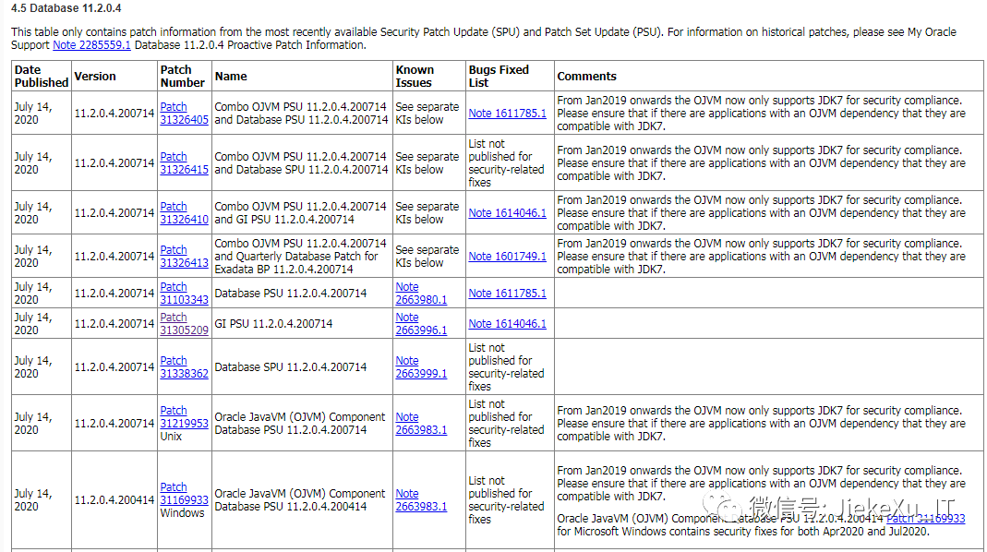Open Note 1601749.1 bugs fixed link
Image resolution: width=987 pixels, height=552 pixels.
tap(507, 257)
